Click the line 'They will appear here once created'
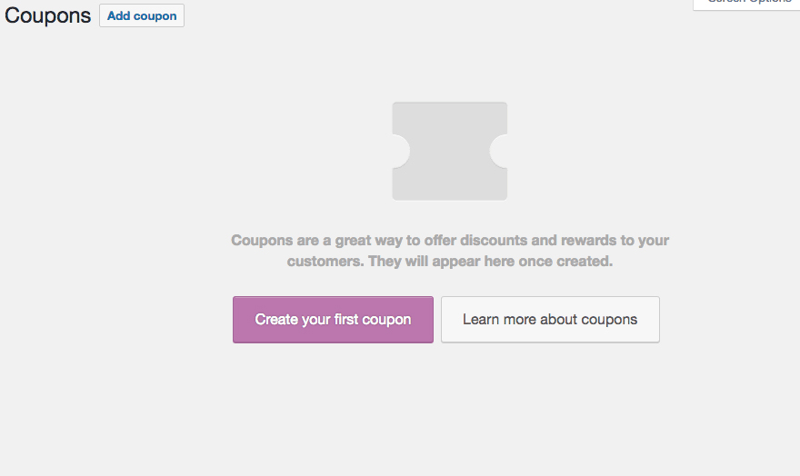Screen dimensions: 800x476 tap(490, 261)
